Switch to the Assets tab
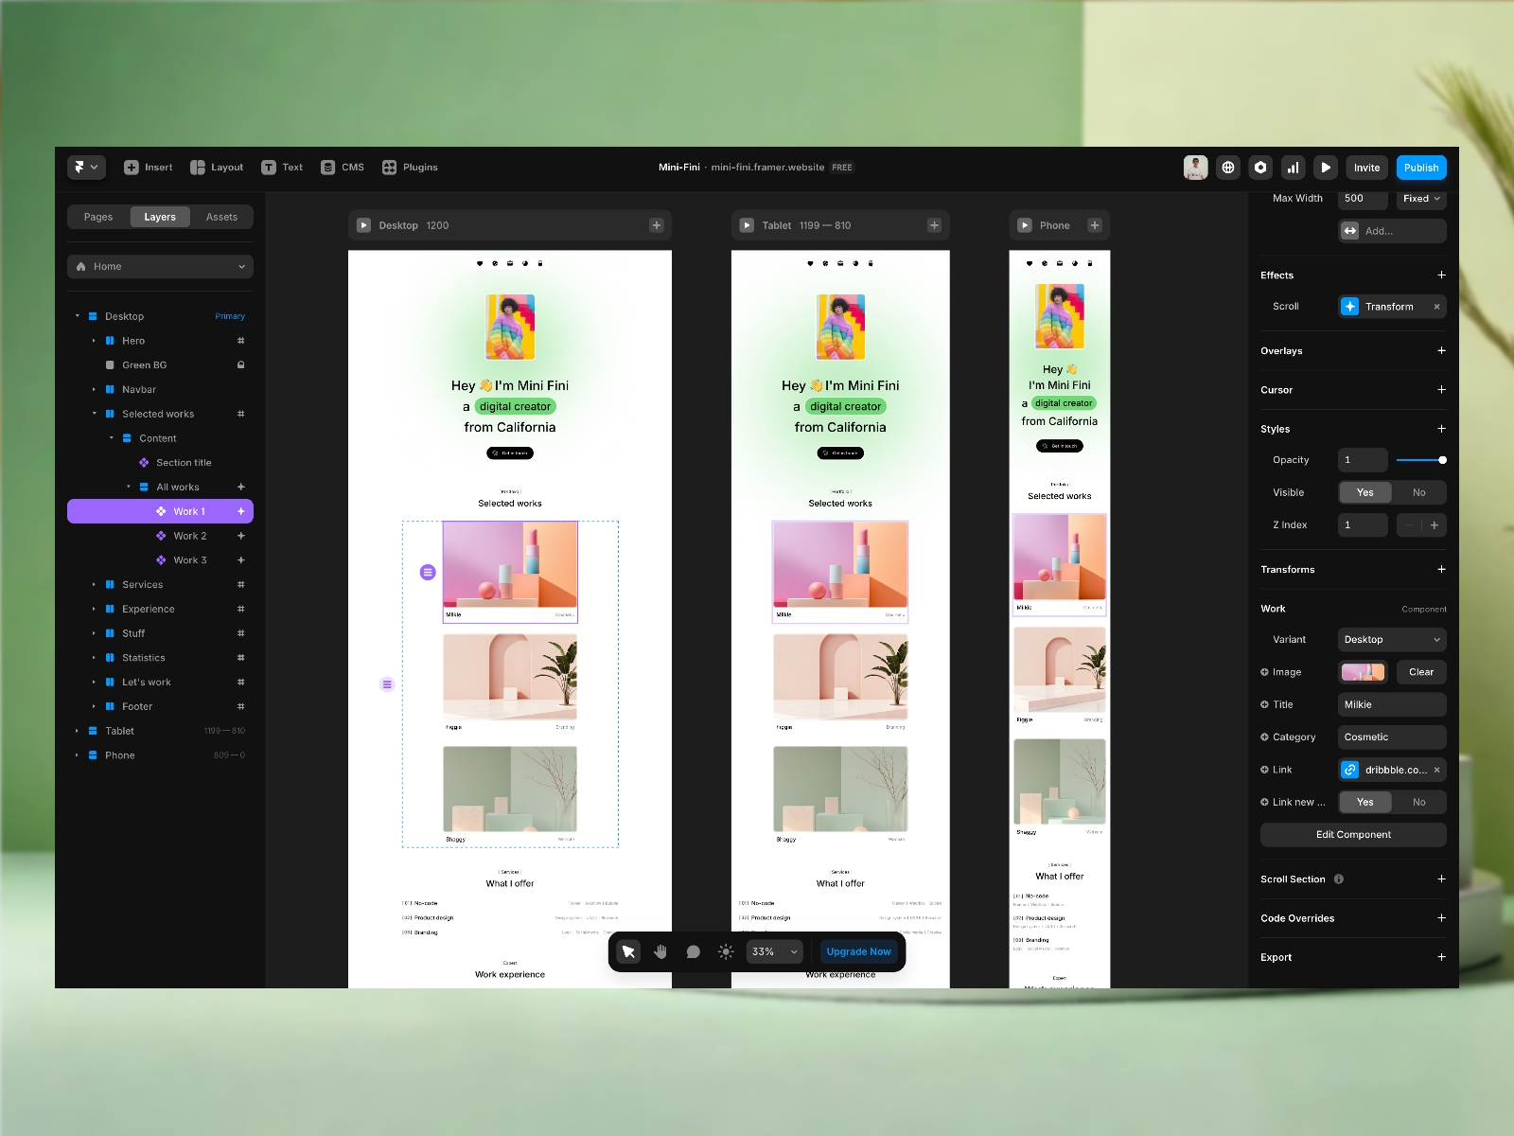The height and width of the screenshot is (1136, 1514). point(221,216)
